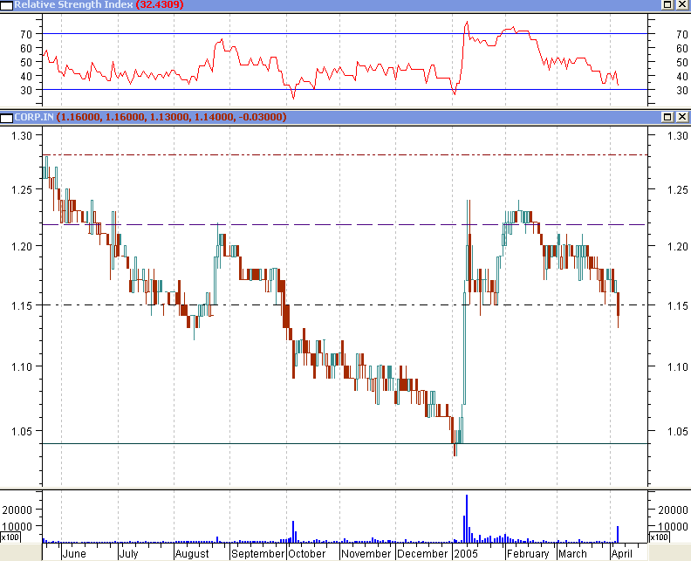Open the Relative Strength Index panel menu icon
Viewport: 691px width, 561px height.
pos(7,5)
